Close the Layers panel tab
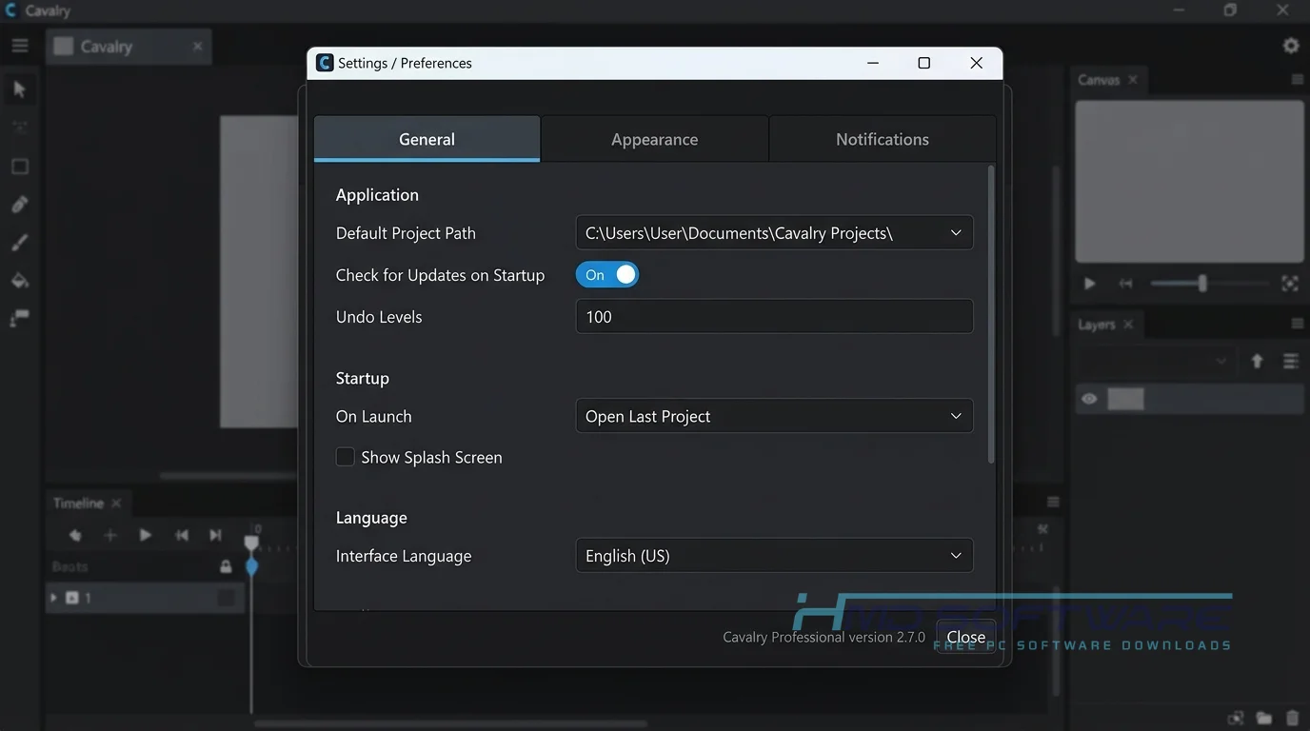1310x731 pixels. (x=1128, y=325)
